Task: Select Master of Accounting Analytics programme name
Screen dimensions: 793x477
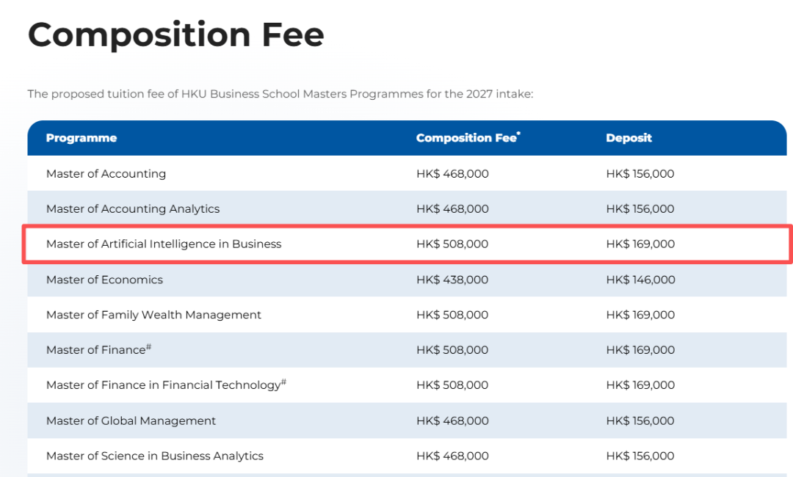Action: 132,208
